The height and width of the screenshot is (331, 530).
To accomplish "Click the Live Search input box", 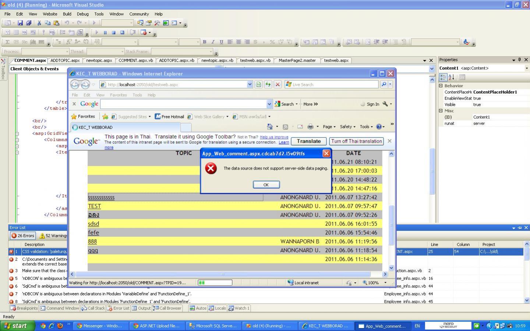I will (331, 85).
